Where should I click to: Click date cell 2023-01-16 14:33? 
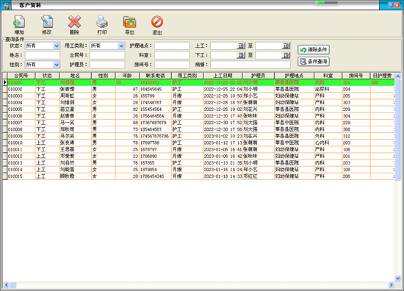click(x=223, y=176)
